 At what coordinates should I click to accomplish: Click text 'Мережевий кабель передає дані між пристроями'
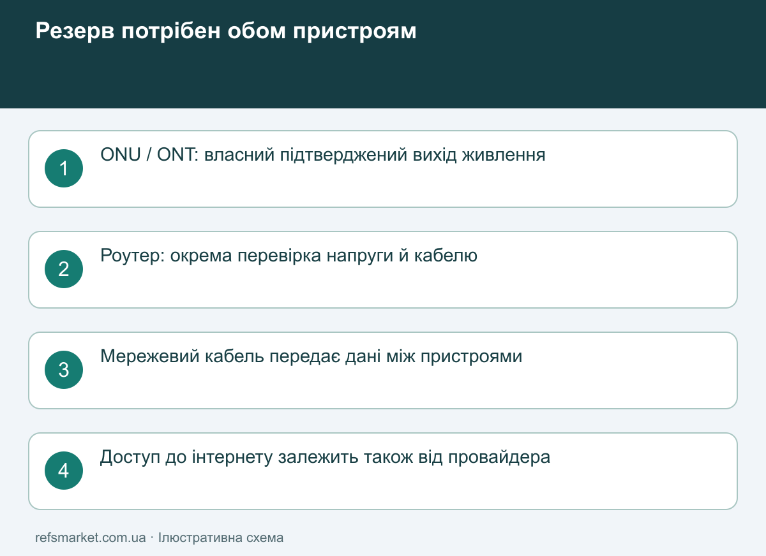(x=312, y=356)
